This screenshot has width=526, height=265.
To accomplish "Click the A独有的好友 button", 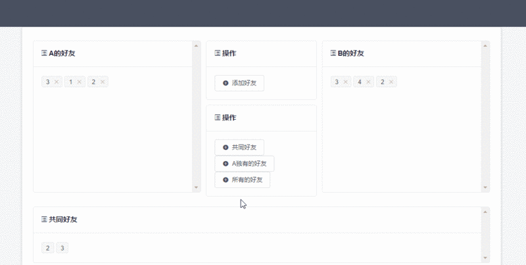I will tap(244, 164).
